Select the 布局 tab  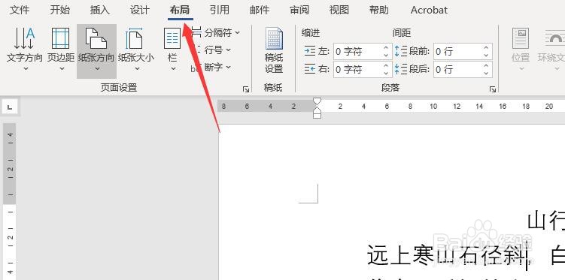180,10
